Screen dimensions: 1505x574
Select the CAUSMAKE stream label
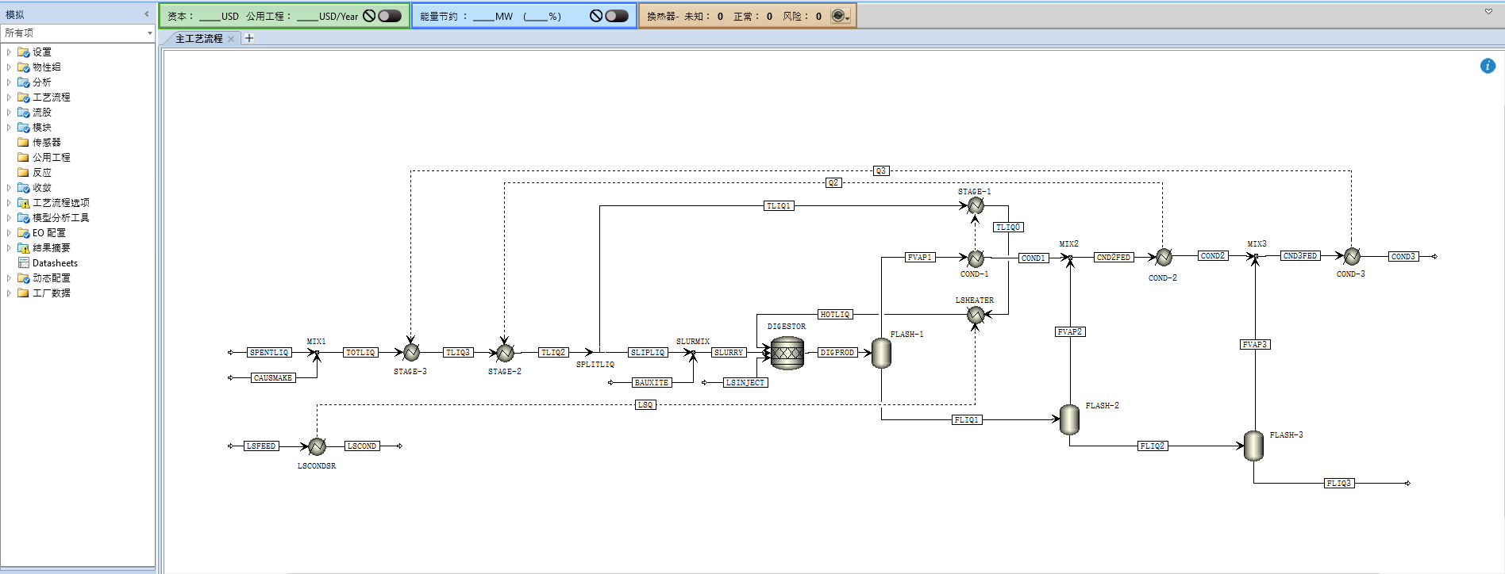click(273, 378)
